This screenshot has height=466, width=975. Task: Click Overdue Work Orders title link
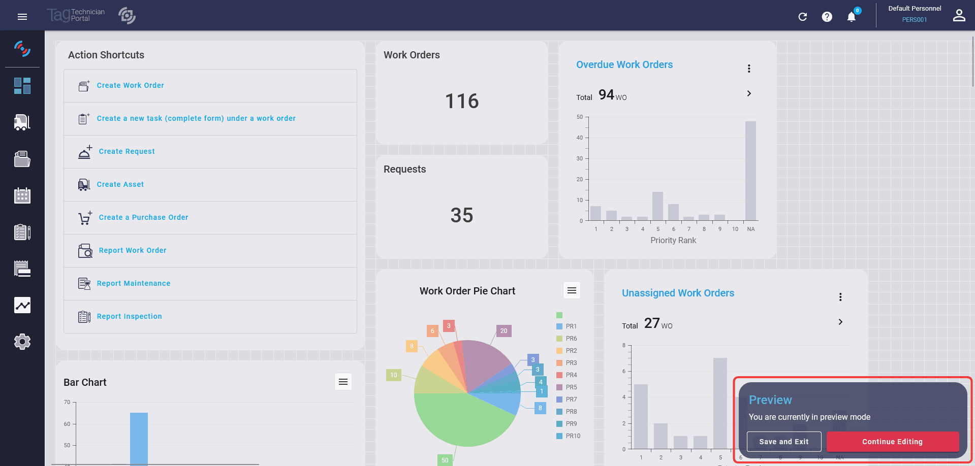(624, 64)
